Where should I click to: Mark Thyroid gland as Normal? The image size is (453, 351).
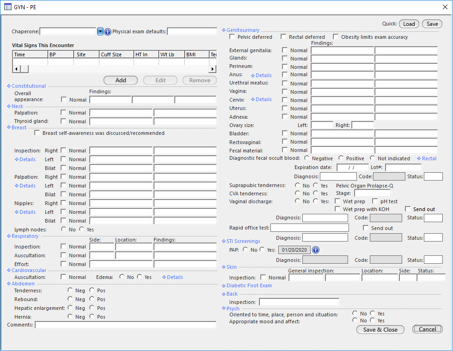coord(63,121)
